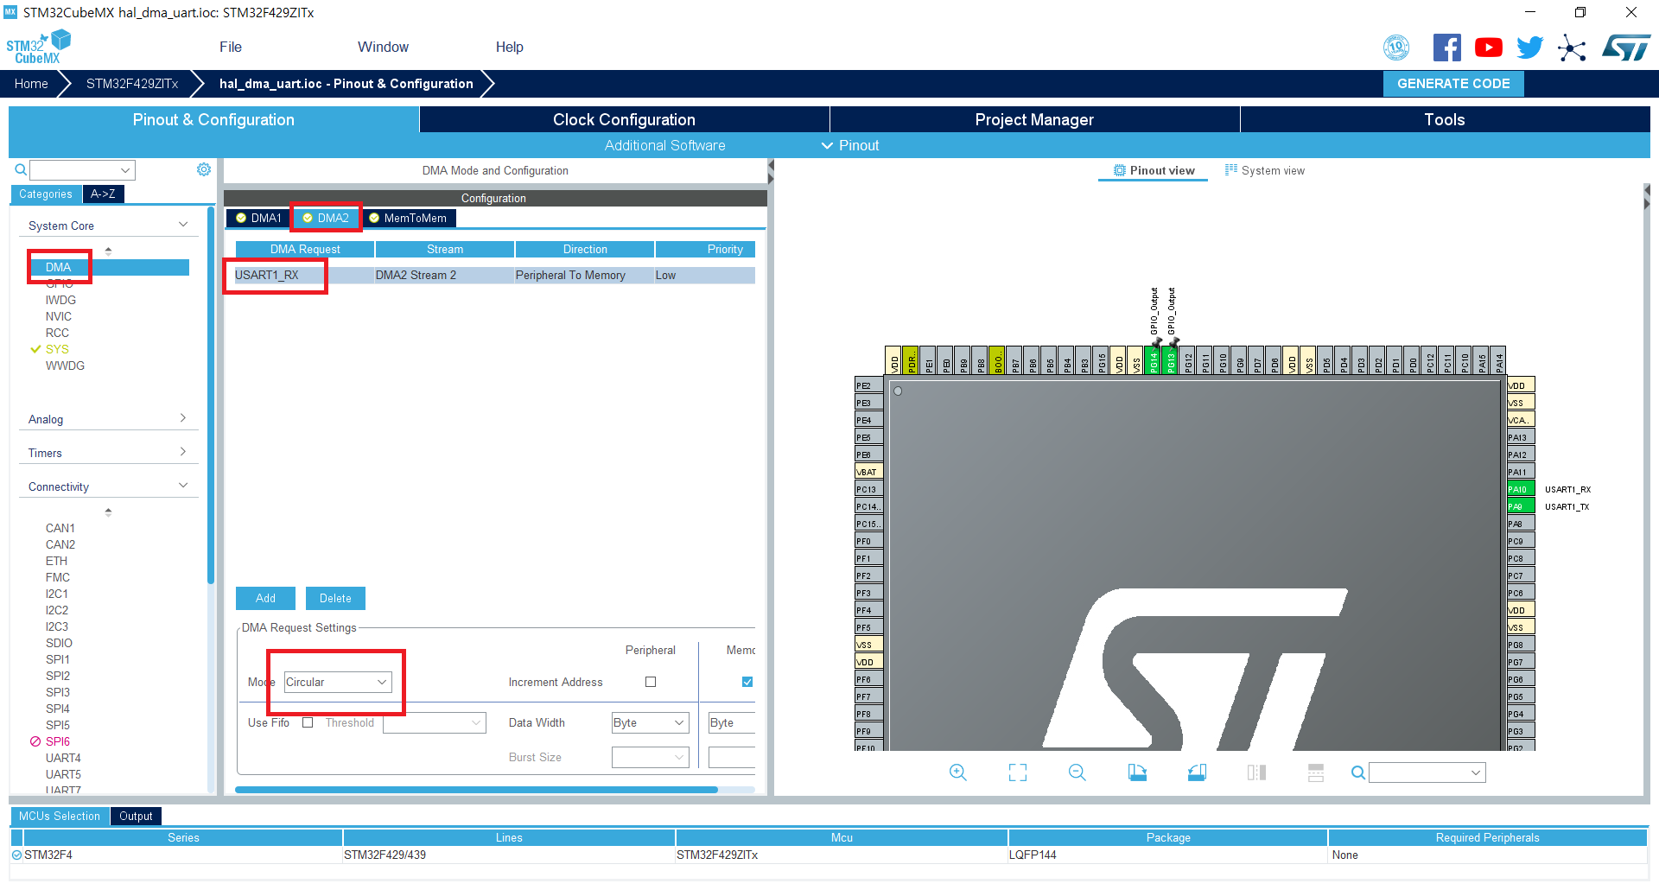The image size is (1659, 890).
Task: Open the Peripheral Data Width dropdown
Action: 650,722
